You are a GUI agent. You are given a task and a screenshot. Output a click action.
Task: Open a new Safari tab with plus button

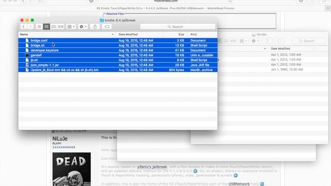click(327, 8)
